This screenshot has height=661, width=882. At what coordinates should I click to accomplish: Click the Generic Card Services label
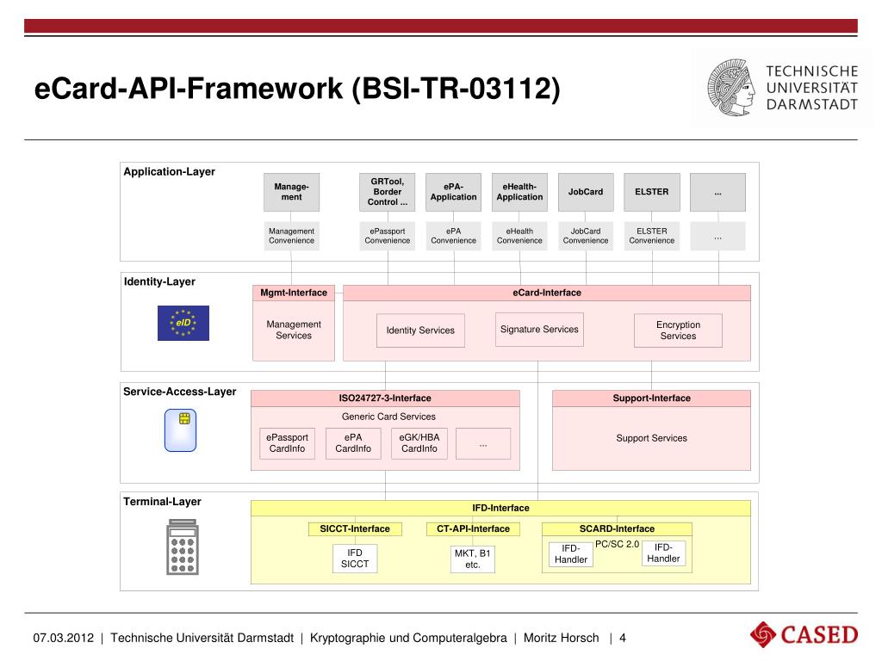388,417
